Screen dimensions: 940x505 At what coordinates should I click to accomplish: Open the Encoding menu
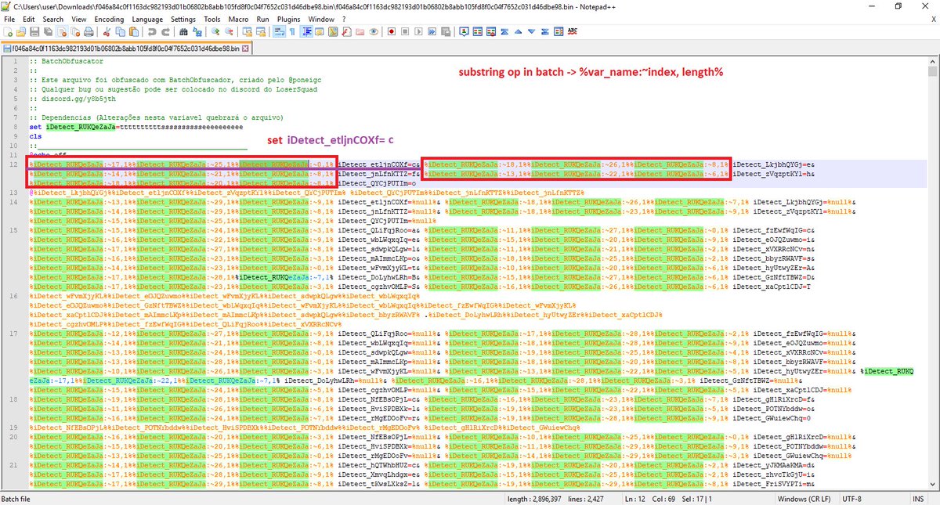pyautogui.click(x=108, y=18)
